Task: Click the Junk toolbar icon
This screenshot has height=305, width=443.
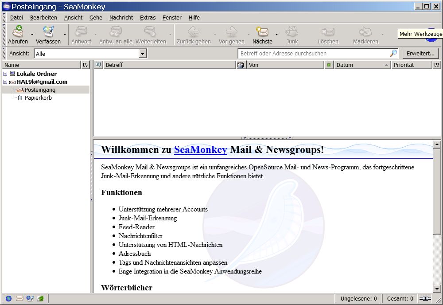Action: click(292, 31)
